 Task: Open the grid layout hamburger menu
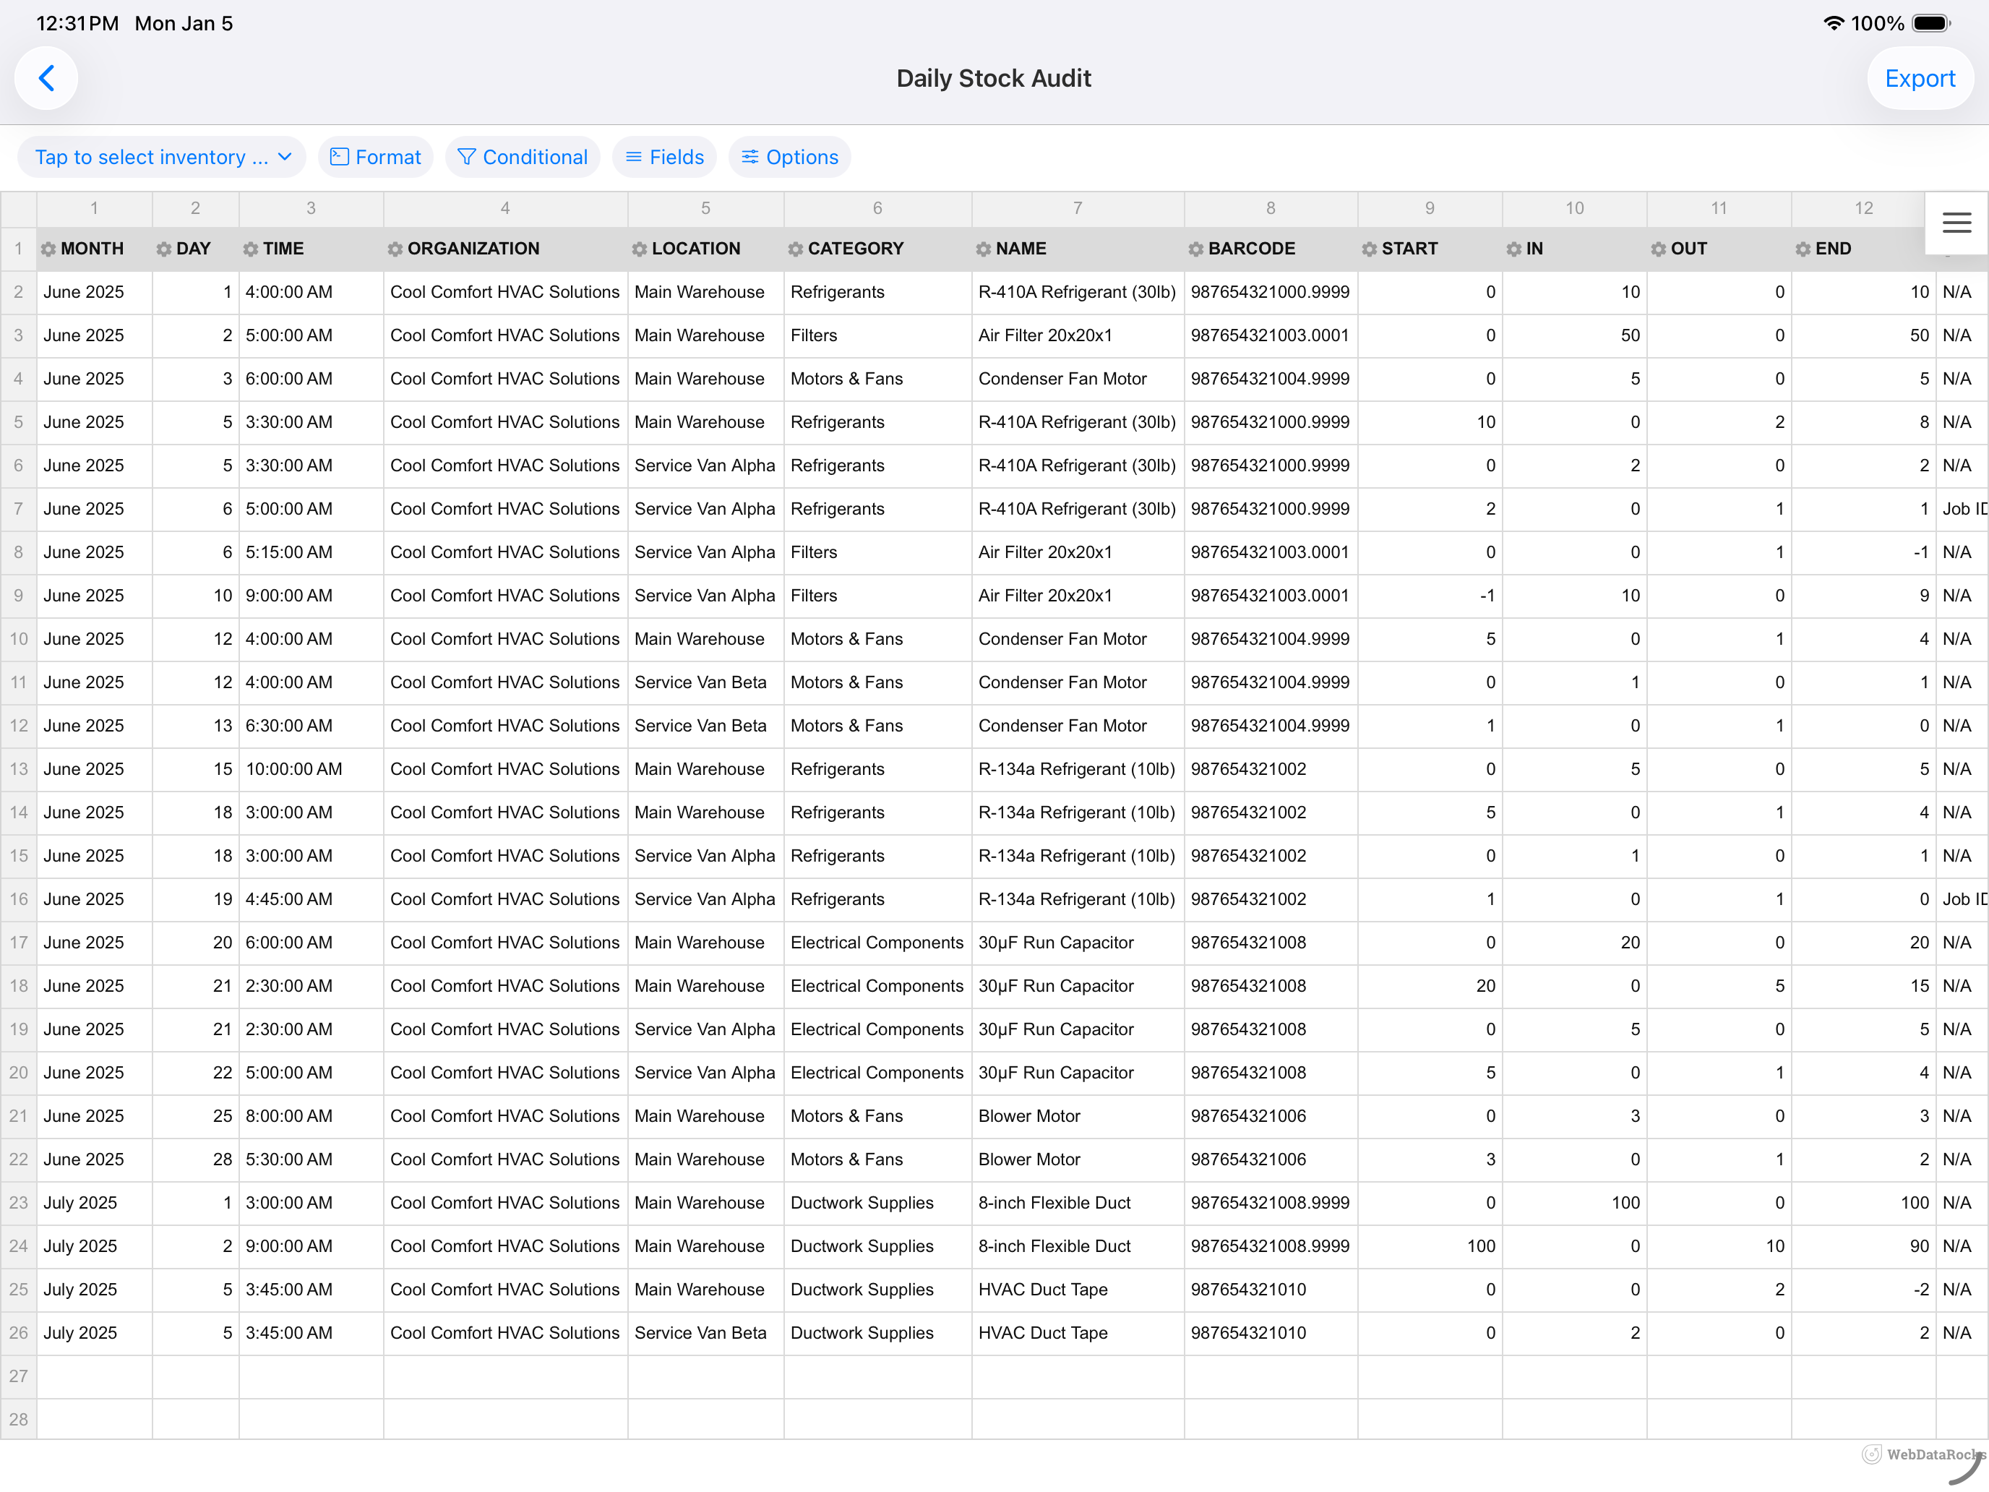click(x=1956, y=222)
